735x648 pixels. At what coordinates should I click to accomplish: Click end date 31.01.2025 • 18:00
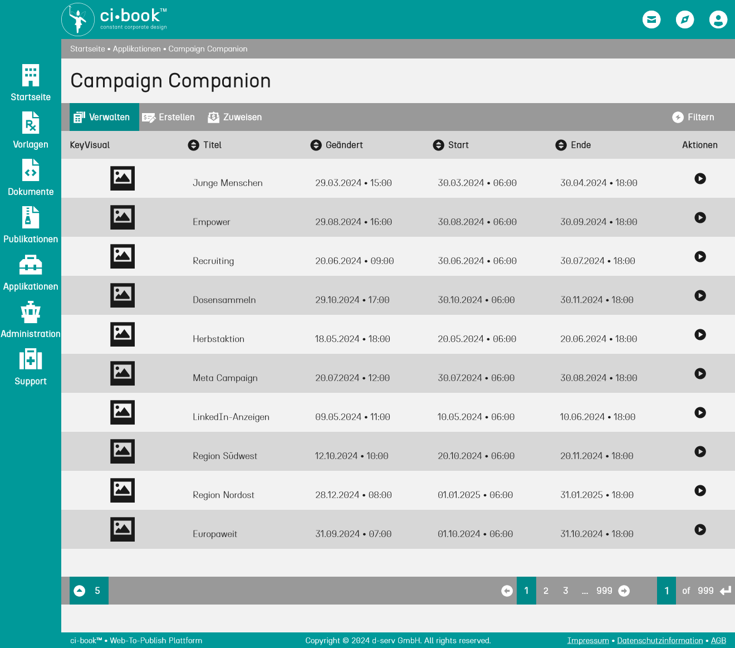(597, 495)
